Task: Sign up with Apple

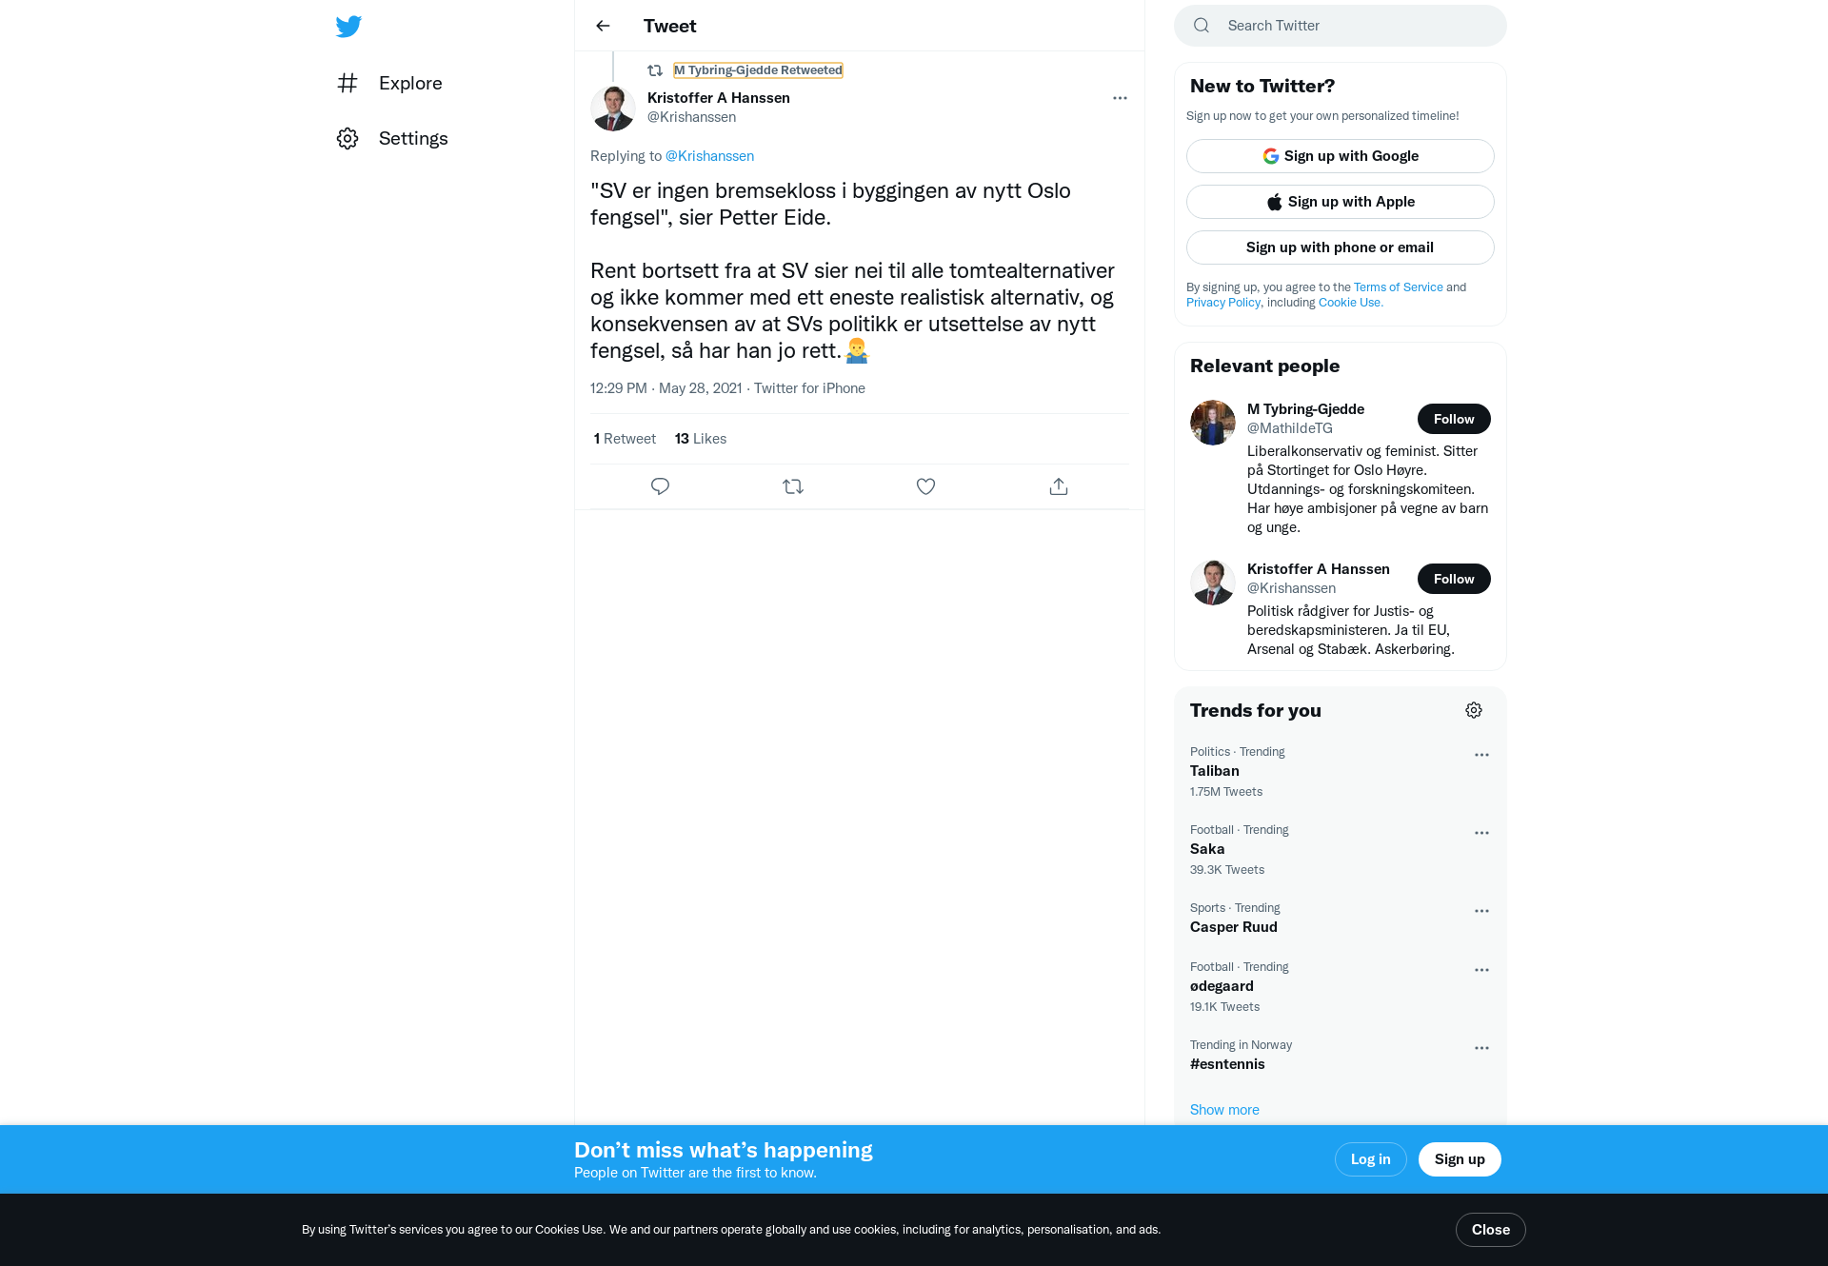Action: pos(1340,202)
